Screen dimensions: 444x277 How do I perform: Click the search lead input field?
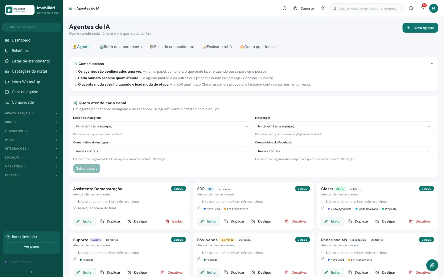point(367,8)
